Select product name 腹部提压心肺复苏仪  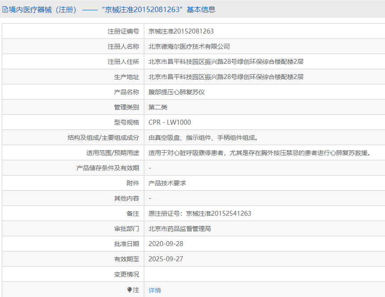pyautogui.click(x=176, y=92)
